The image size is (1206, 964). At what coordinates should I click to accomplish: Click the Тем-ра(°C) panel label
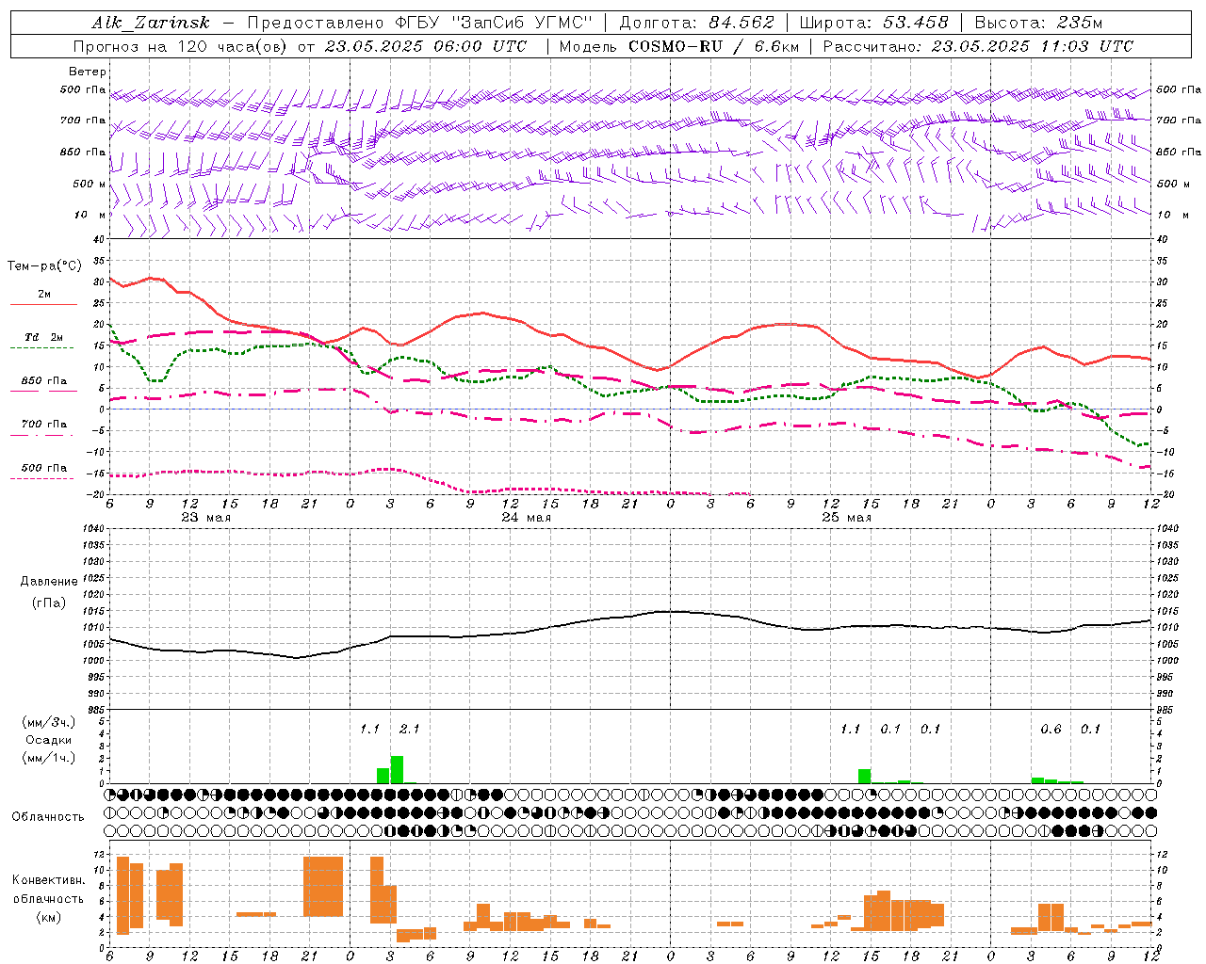(44, 266)
